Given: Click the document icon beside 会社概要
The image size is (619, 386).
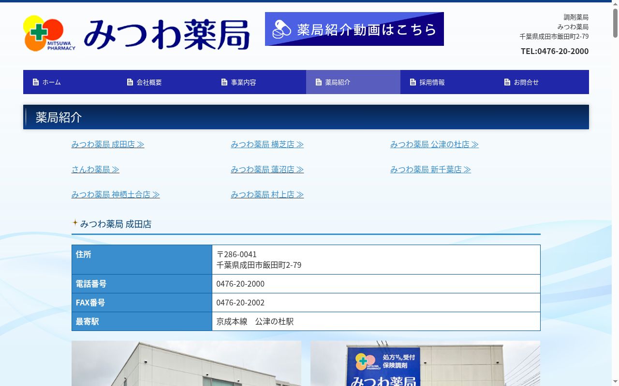Looking at the screenshot, I should (130, 82).
